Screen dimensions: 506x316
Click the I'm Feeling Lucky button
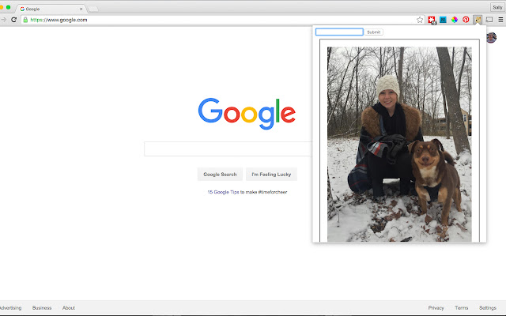271,174
